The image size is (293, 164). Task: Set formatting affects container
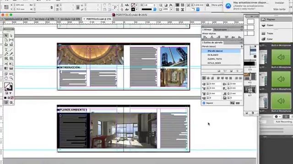[x=6, y=93]
